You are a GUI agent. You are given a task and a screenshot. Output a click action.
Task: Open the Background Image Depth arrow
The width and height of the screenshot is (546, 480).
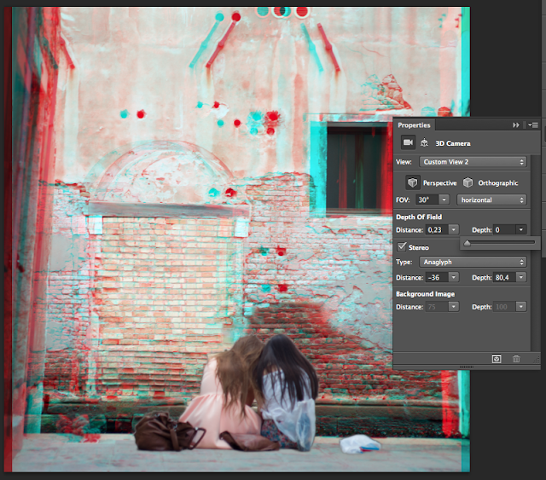click(x=521, y=307)
